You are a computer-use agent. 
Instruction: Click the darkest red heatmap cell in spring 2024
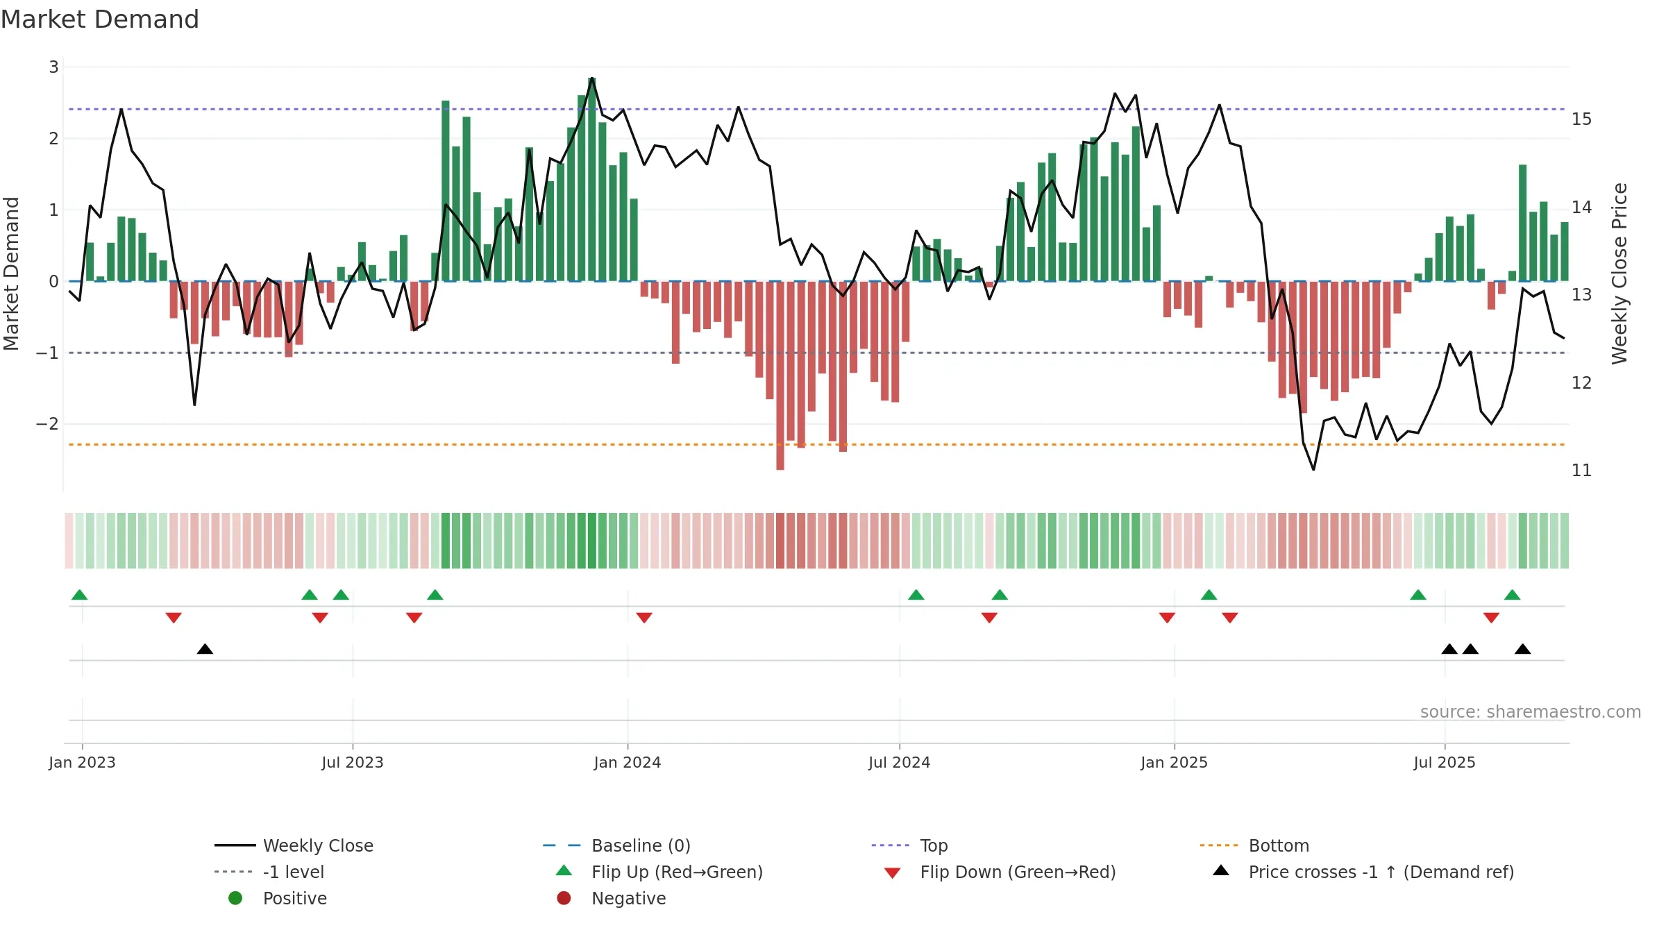pyautogui.click(x=780, y=541)
